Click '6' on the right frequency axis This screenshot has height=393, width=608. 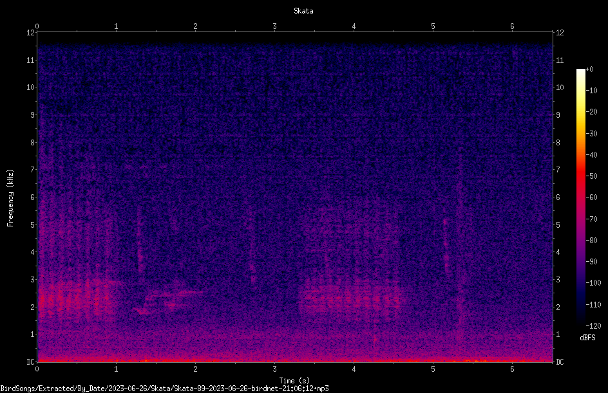point(558,197)
